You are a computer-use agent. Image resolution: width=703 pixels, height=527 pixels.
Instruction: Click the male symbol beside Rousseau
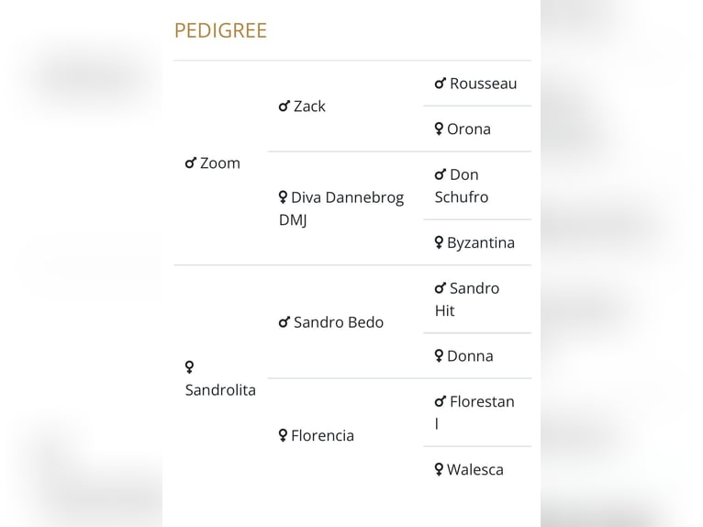441,84
